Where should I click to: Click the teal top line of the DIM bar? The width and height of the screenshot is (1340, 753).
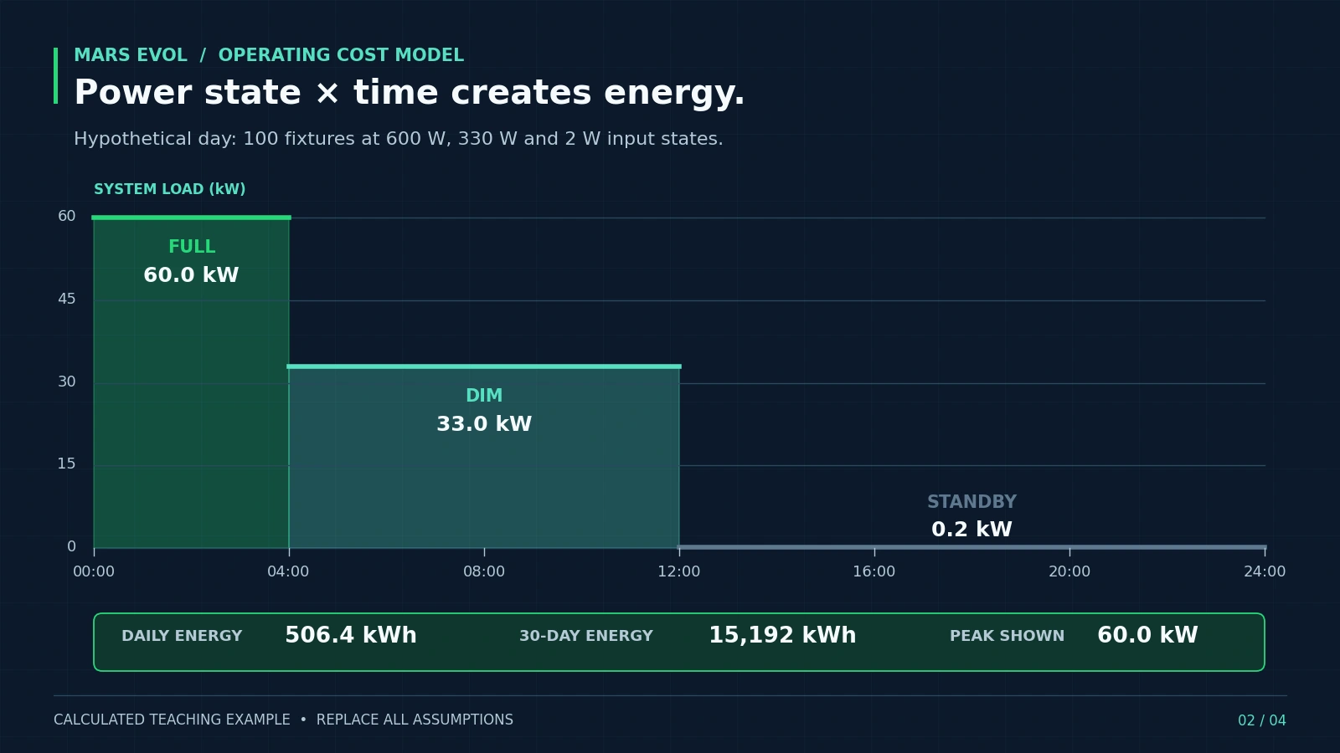click(x=484, y=366)
